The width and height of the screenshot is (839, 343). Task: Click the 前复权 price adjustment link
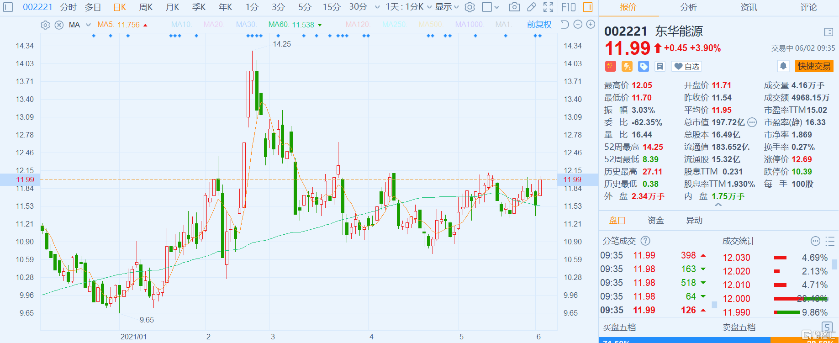(539, 25)
